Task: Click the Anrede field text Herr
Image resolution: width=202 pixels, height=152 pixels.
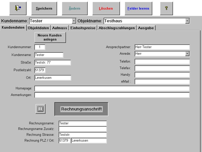Action: tap(160, 53)
